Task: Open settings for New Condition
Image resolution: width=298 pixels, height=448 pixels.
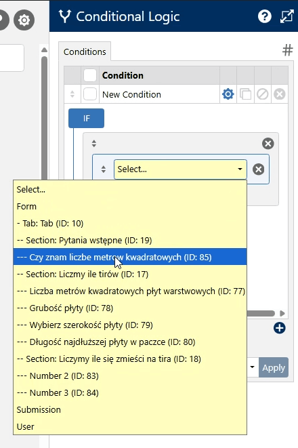Action: [228, 94]
